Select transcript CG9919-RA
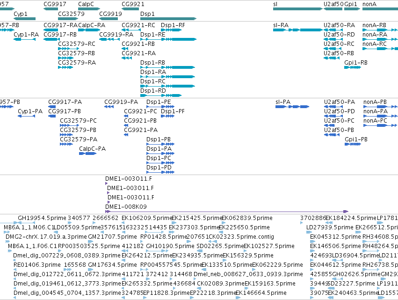The width and height of the screenshot is (398, 300). tap(109, 39)
